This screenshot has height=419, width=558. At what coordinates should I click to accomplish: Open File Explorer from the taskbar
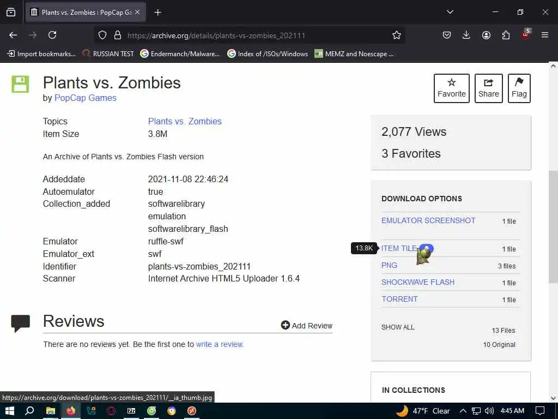[x=51, y=411]
